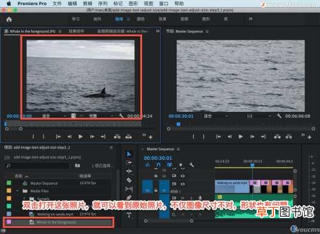Click the new bin icon beside project search
320x234 pixels.
(77, 166)
